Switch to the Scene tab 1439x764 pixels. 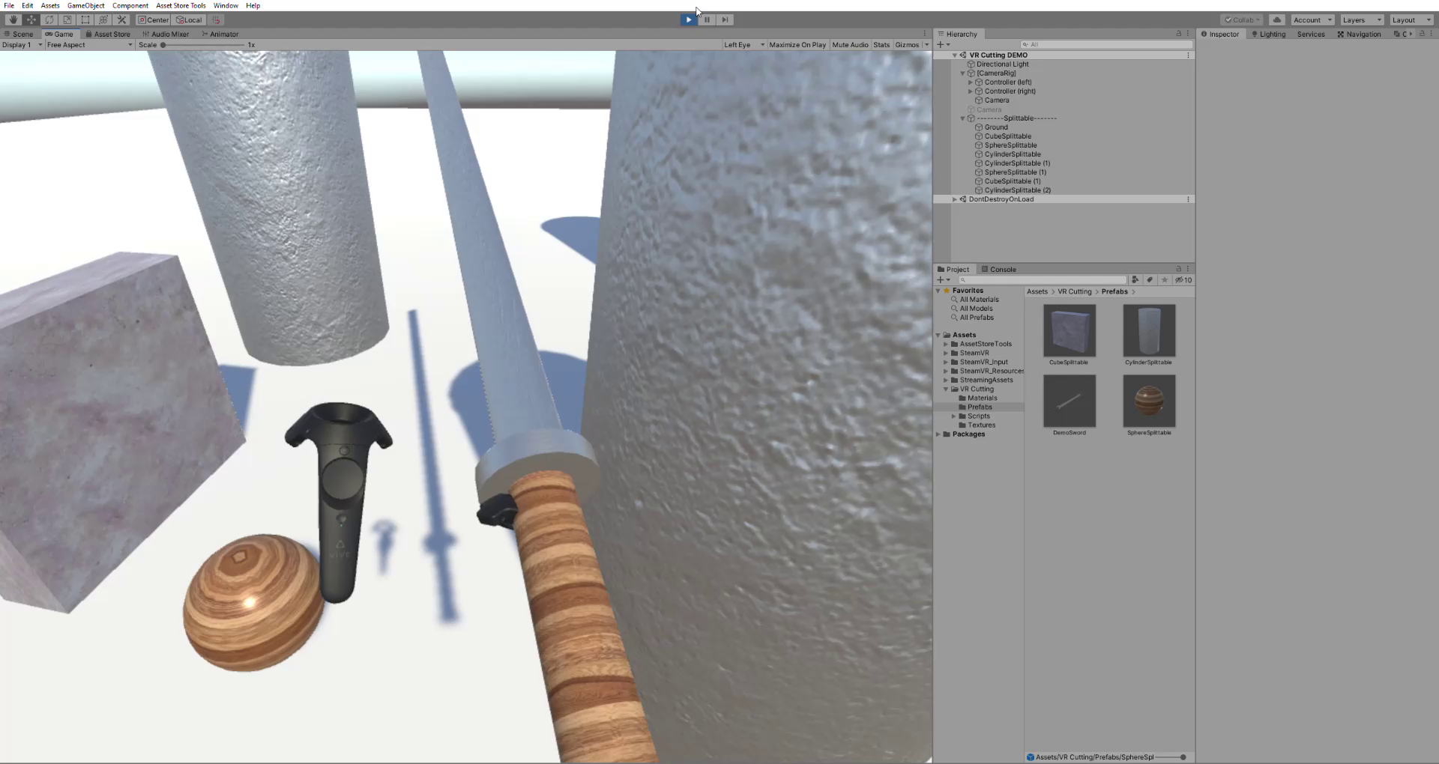pyautogui.click(x=19, y=34)
